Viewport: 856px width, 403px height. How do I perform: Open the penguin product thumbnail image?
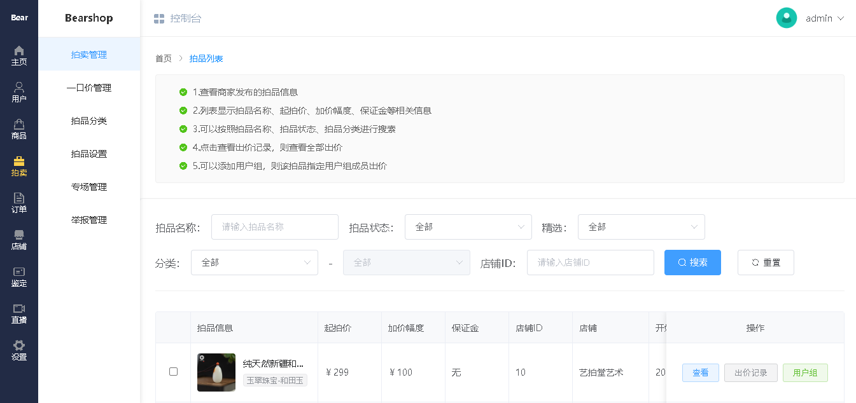(216, 372)
